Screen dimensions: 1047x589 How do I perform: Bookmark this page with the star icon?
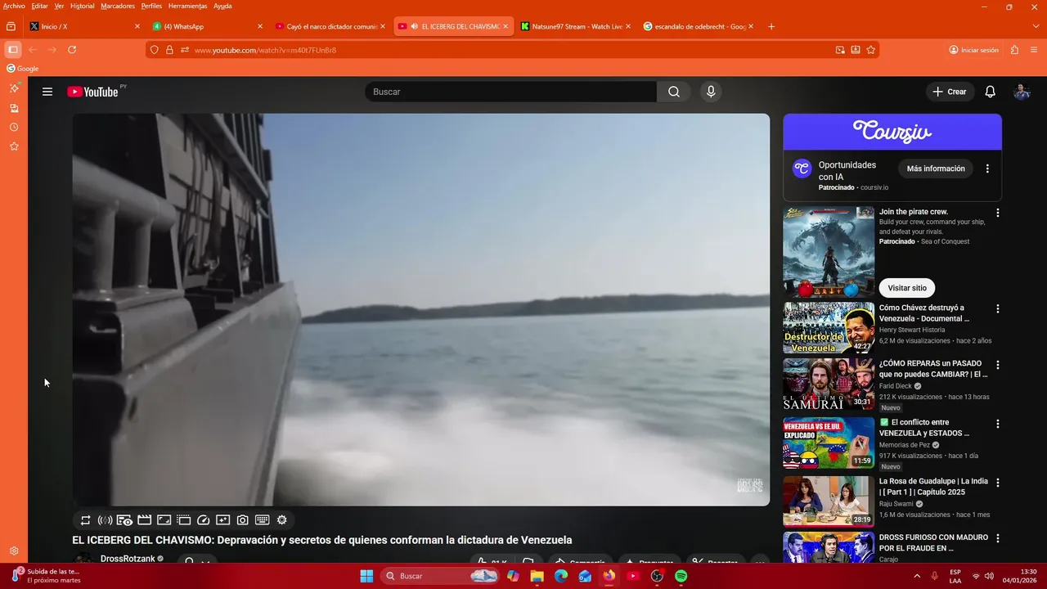[871, 50]
